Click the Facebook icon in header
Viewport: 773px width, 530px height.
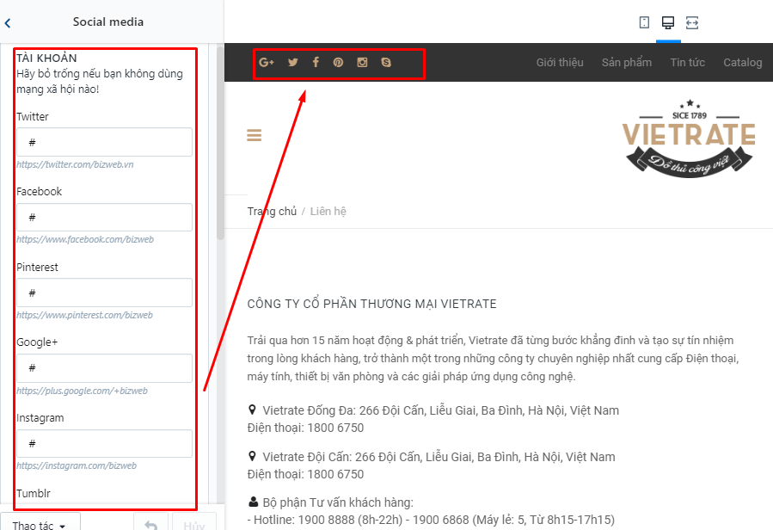pos(316,62)
